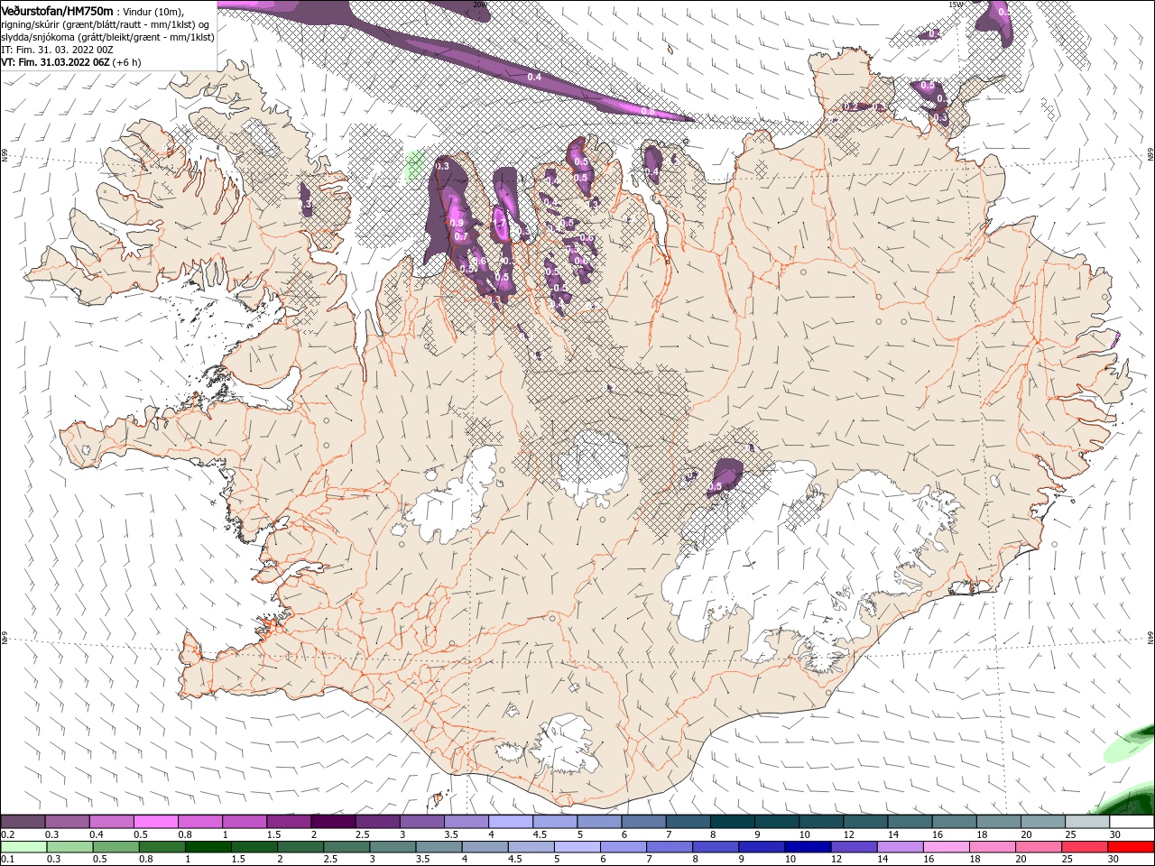Pick the upper legend swatch starting at 0.2
Viewport: 1155px width, 866px height.
coord(23,822)
